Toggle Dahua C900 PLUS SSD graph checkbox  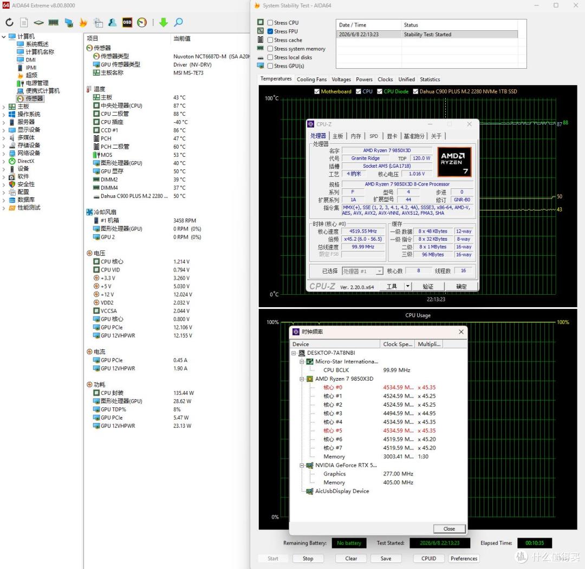coord(415,91)
